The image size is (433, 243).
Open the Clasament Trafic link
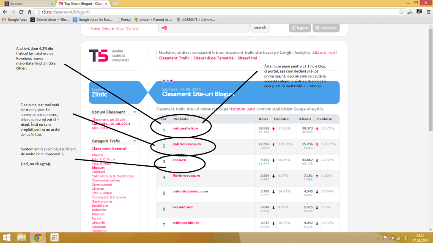174,58
